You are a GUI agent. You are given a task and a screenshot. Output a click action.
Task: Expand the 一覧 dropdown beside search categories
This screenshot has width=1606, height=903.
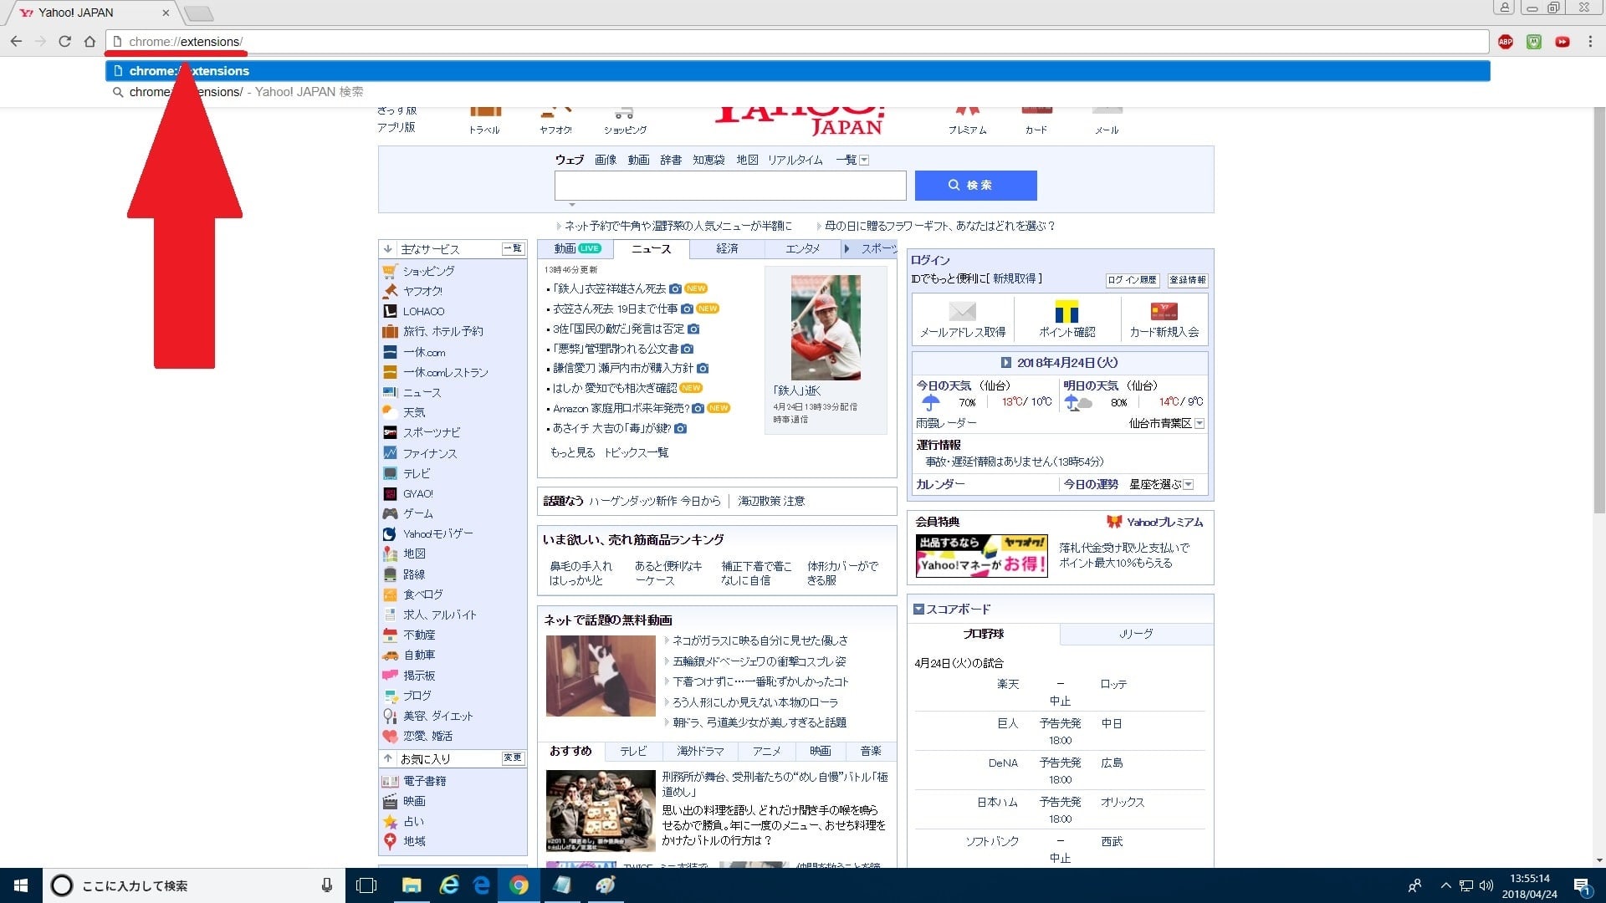click(865, 160)
